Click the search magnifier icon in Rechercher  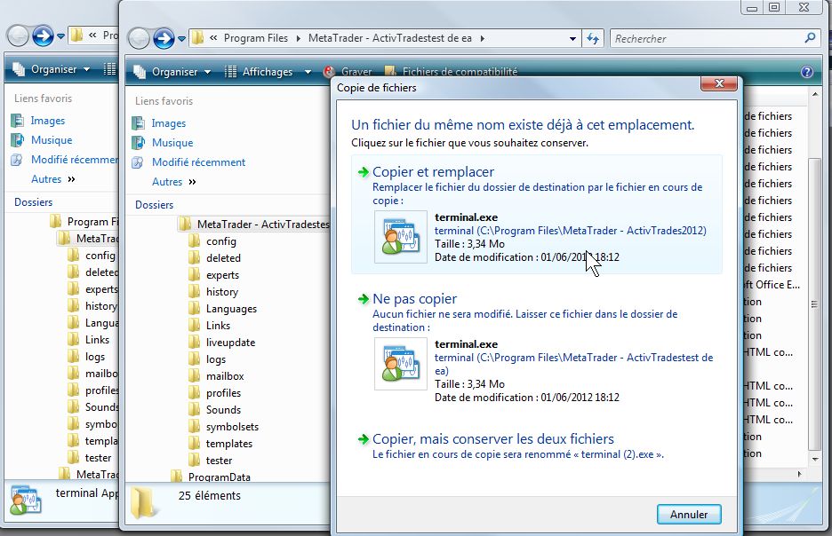click(x=809, y=39)
